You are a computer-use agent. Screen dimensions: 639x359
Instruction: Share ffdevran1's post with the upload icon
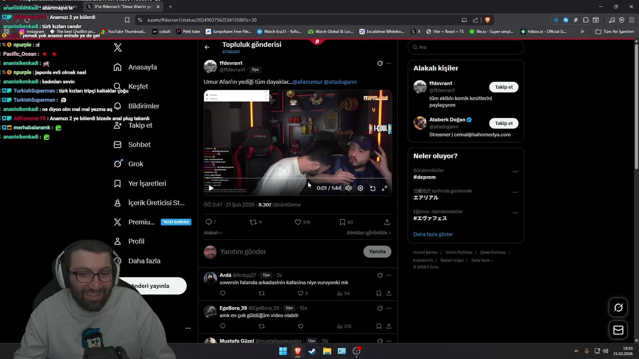point(387,222)
